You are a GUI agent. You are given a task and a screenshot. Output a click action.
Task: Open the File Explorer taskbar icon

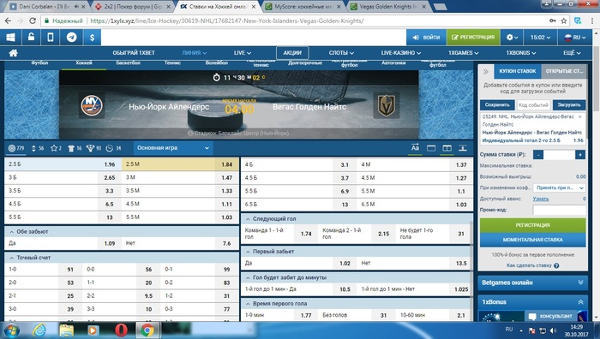point(66,330)
